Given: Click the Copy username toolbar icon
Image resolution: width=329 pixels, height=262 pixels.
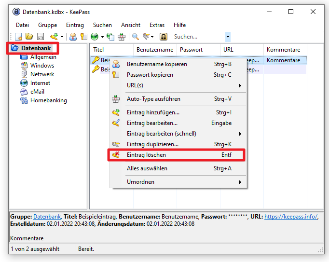Looking at the screenshot, I should click(x=73, y=37).
